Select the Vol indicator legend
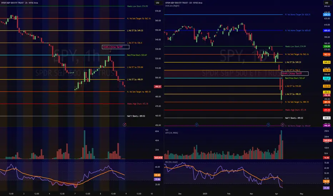Image resolution: width=333 pixels, height=196 pixels. 167,130
